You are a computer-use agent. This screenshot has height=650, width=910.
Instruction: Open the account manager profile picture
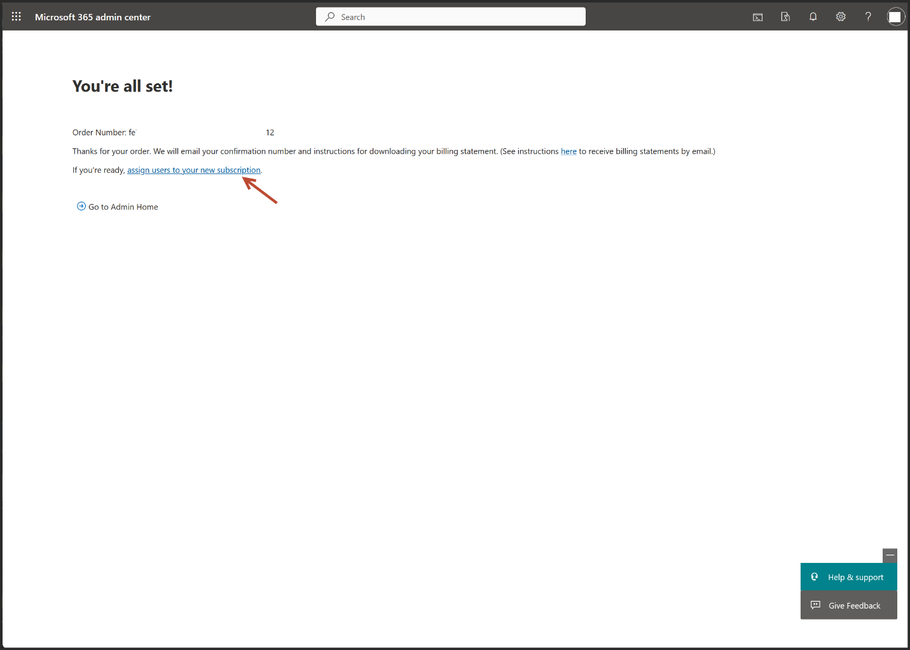(895, 17)
